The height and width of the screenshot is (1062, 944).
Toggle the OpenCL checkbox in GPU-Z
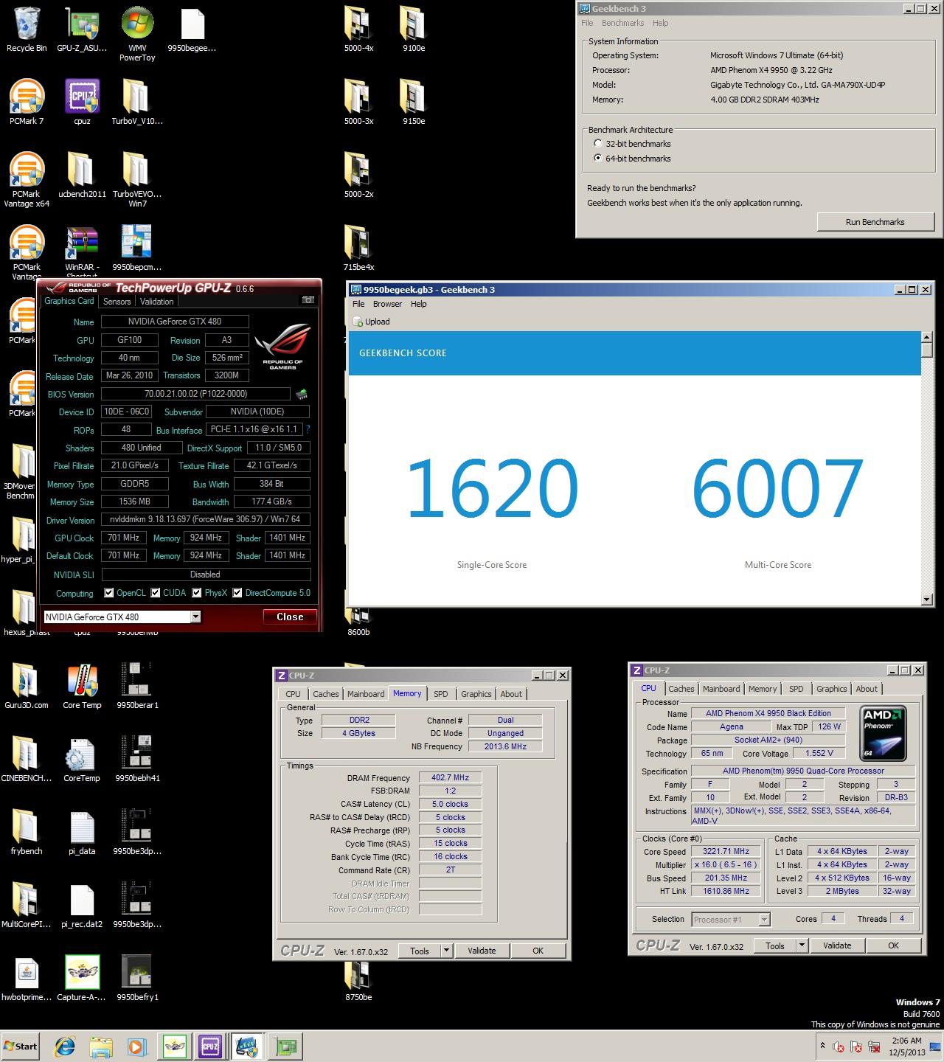(x=109, y=593)
